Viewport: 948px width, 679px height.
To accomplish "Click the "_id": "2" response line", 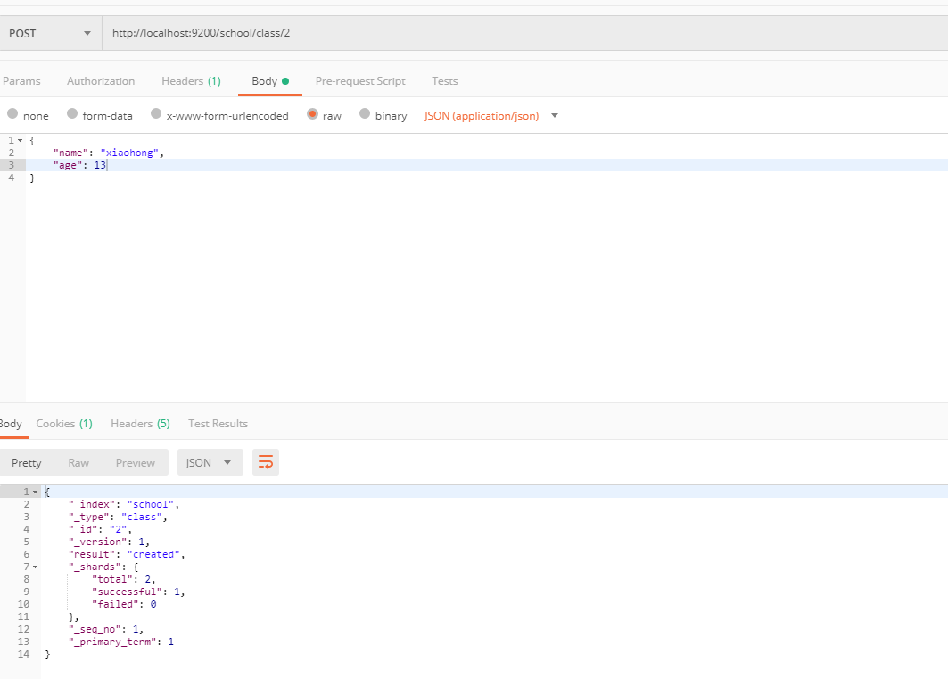I will click(100, 530).
